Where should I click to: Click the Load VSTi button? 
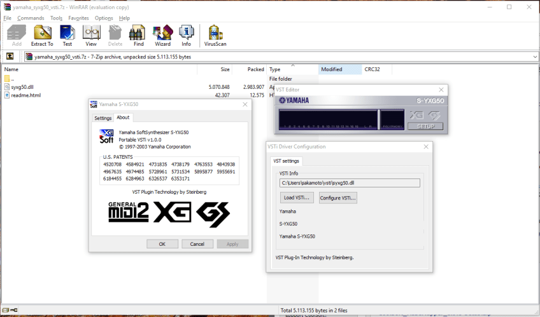coord(297,198)
